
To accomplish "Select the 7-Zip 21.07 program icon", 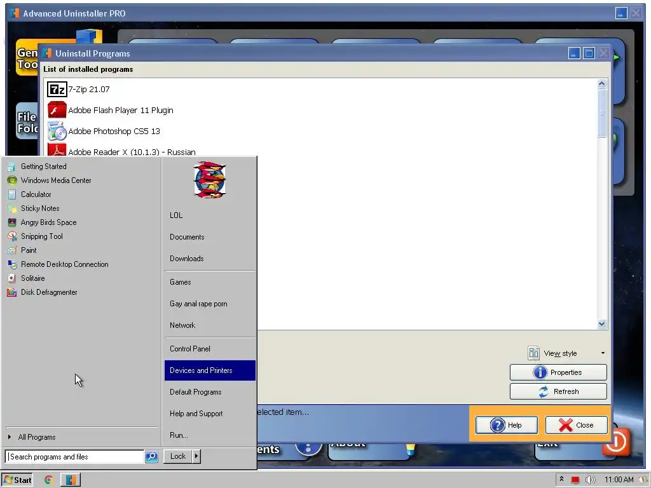I will point(57,89).
